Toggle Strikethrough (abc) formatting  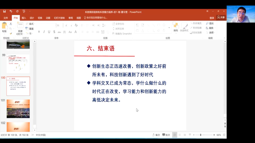[x=59, y=32]
